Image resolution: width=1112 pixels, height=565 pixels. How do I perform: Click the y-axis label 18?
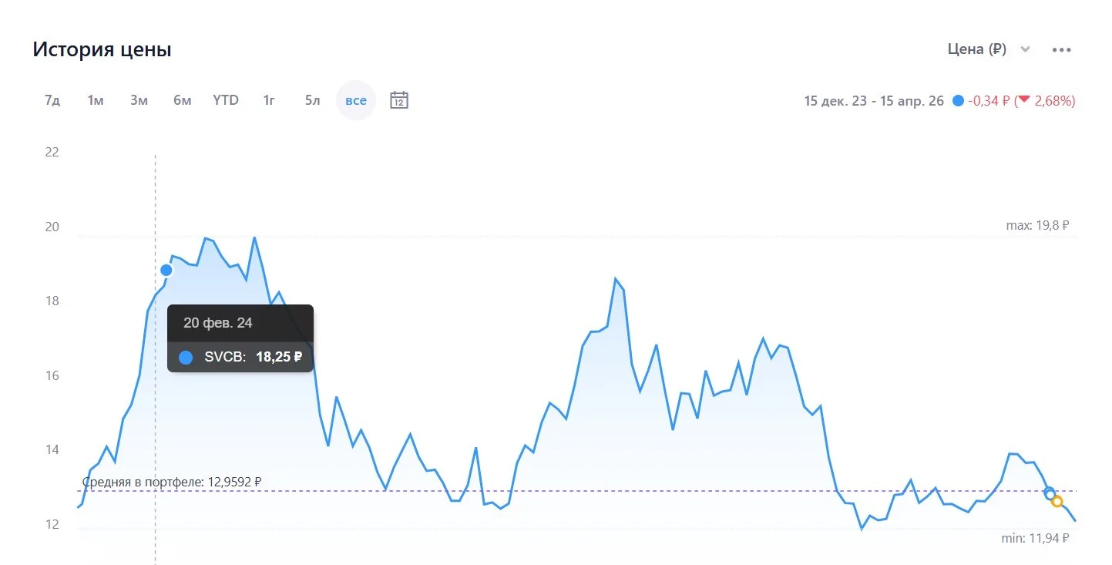pos(52,301)
